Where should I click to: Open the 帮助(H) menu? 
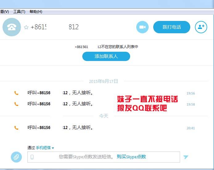[36, 12]
